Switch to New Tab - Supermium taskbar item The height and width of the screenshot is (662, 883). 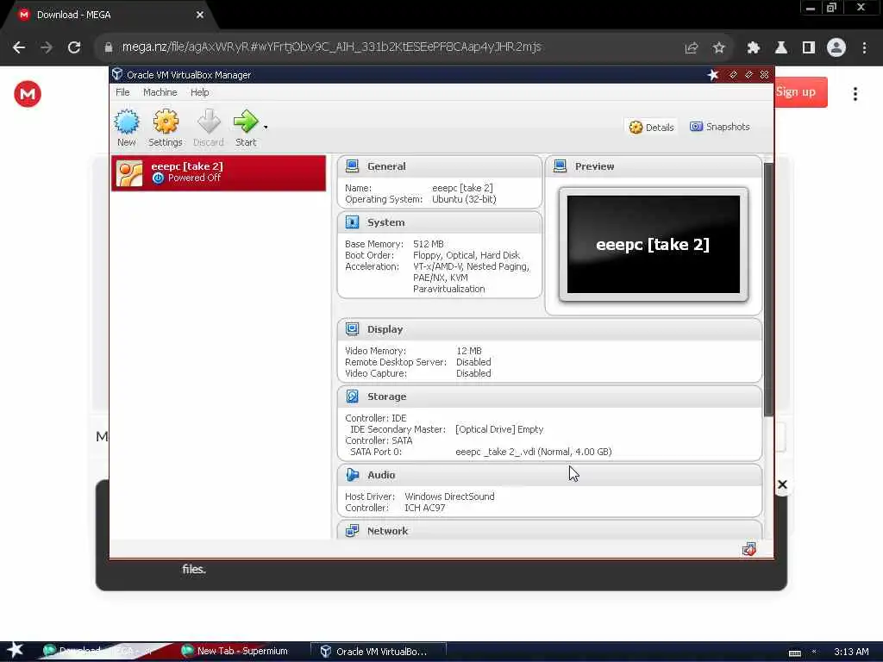[x=235, y=652]
